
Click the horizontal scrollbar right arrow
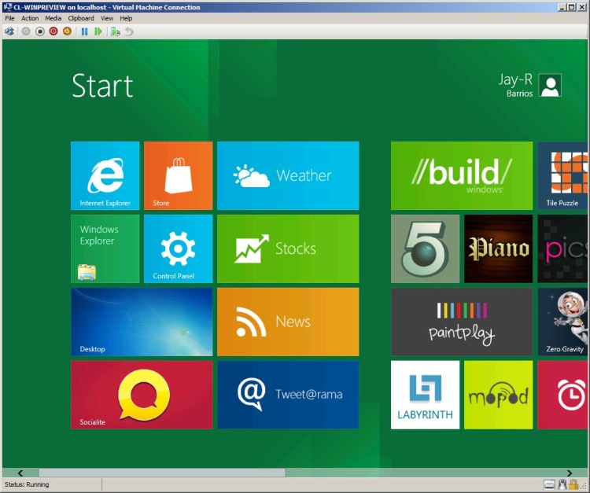tap(570, 473)
